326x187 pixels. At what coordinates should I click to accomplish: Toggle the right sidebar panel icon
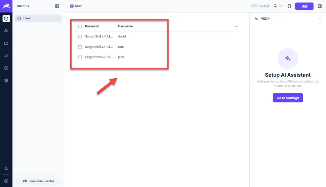tap(320, 6)
